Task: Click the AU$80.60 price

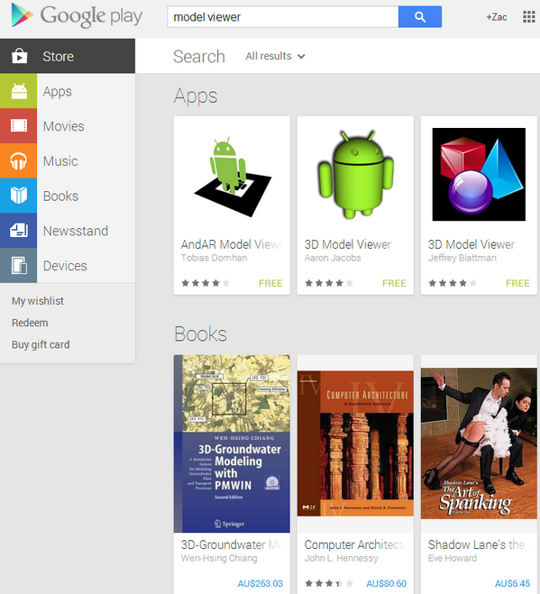Action: (386, 583)
